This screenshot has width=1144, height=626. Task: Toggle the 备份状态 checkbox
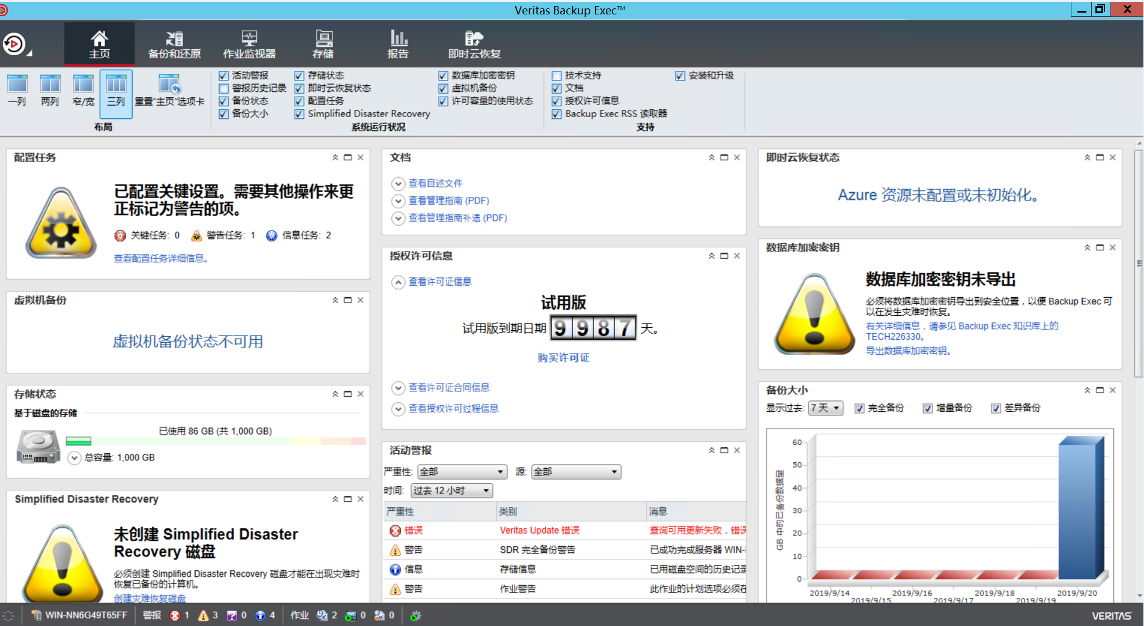click(x=224, y=101)
